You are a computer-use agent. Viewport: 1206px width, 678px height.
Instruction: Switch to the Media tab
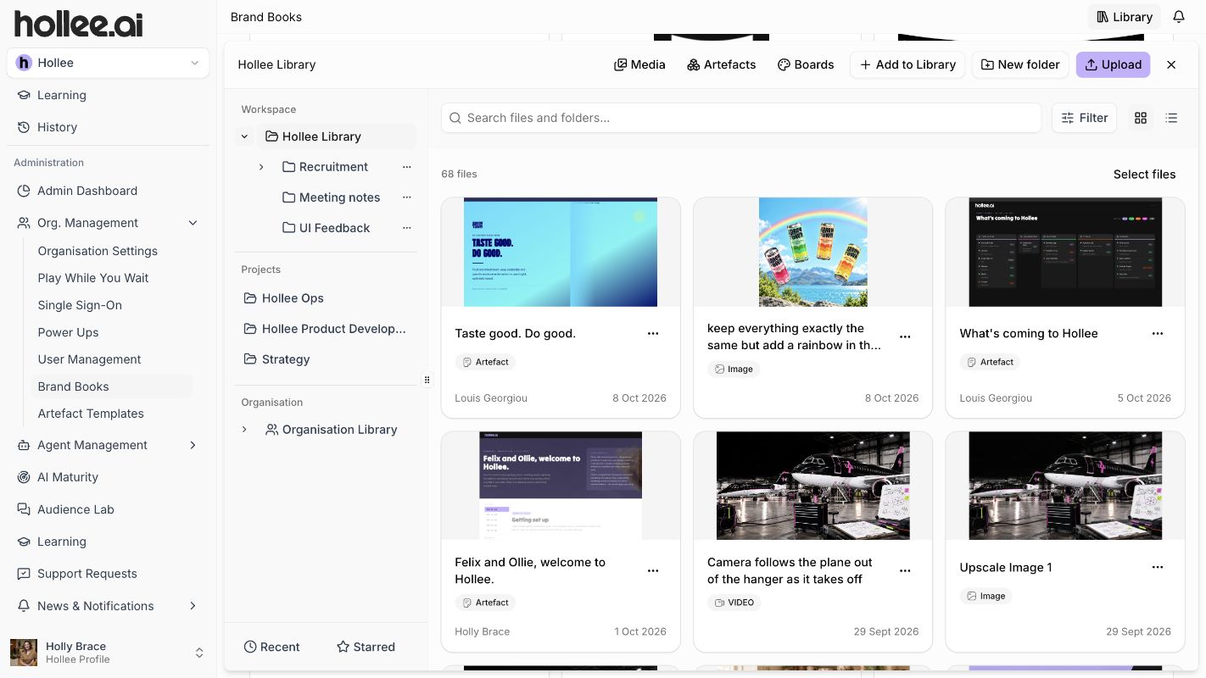(639, 64)
